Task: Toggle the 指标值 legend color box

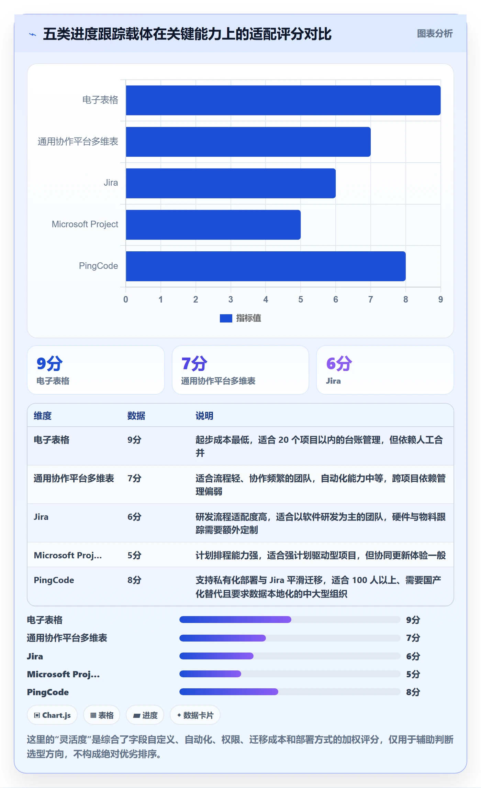Action: coord(226,318)
